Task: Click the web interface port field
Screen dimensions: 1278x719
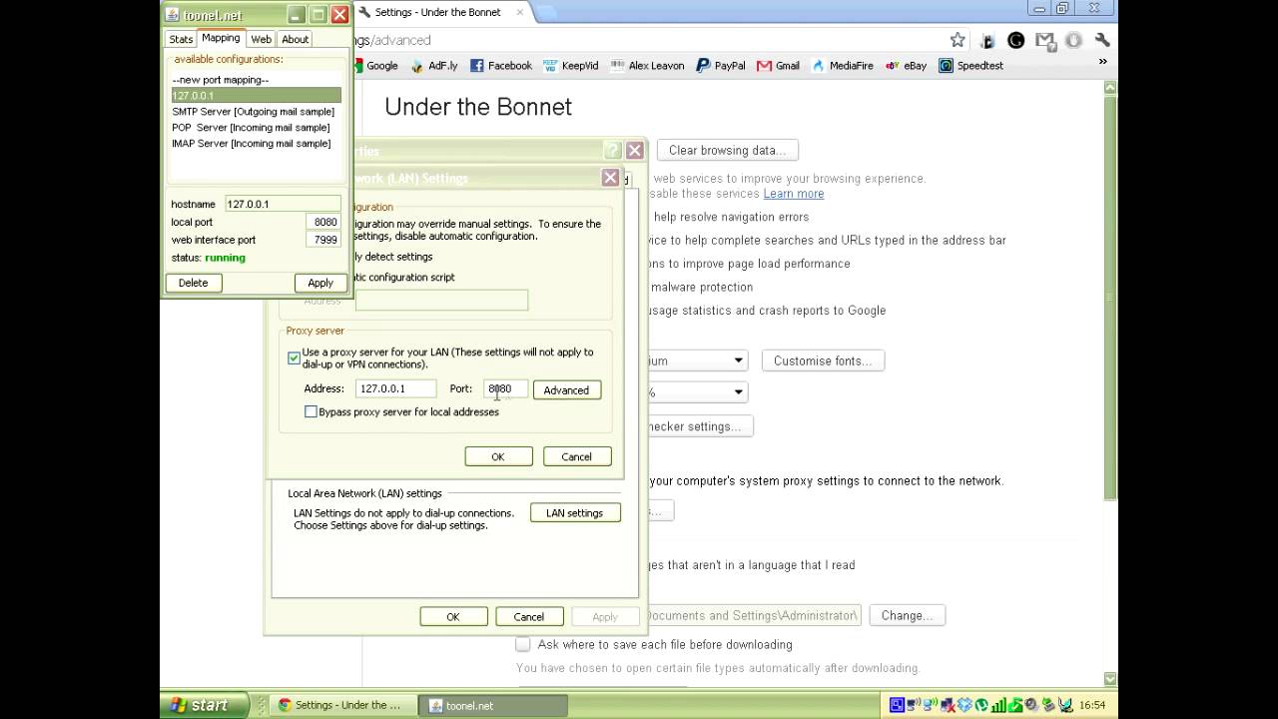Action: click(x=323, y=240)
